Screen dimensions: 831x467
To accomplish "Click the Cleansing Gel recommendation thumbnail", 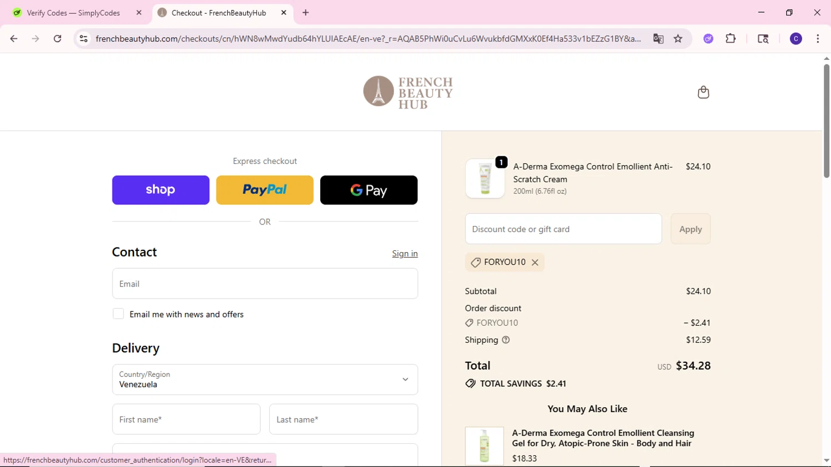I will 484,445.
